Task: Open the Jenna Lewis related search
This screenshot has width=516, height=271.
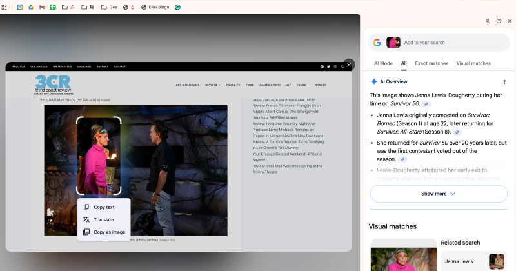Action: [x=473, y=261]
